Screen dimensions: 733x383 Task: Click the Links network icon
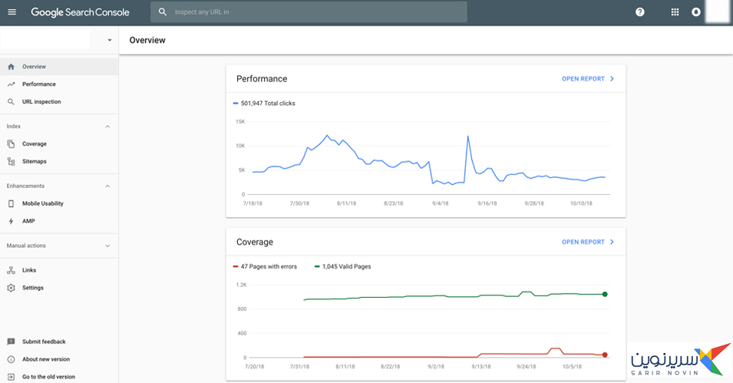pyautogui.click(x=12, y=270)
